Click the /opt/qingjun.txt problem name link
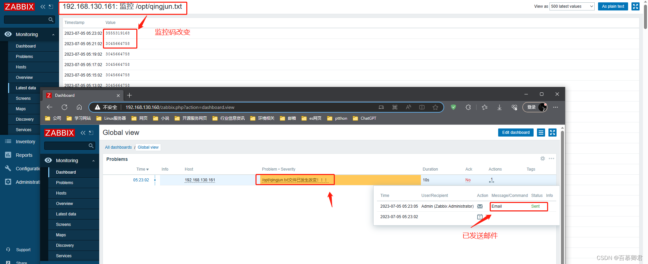648x264 pixels. (295, 180)
